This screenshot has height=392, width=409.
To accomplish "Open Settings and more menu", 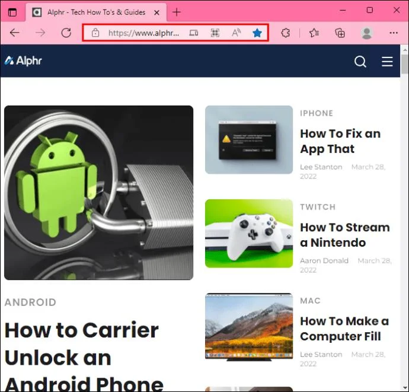I will [x=394, y=33].
